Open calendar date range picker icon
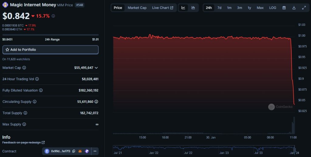This screenshot has height=157, width=311. click(x=284, y=8)
